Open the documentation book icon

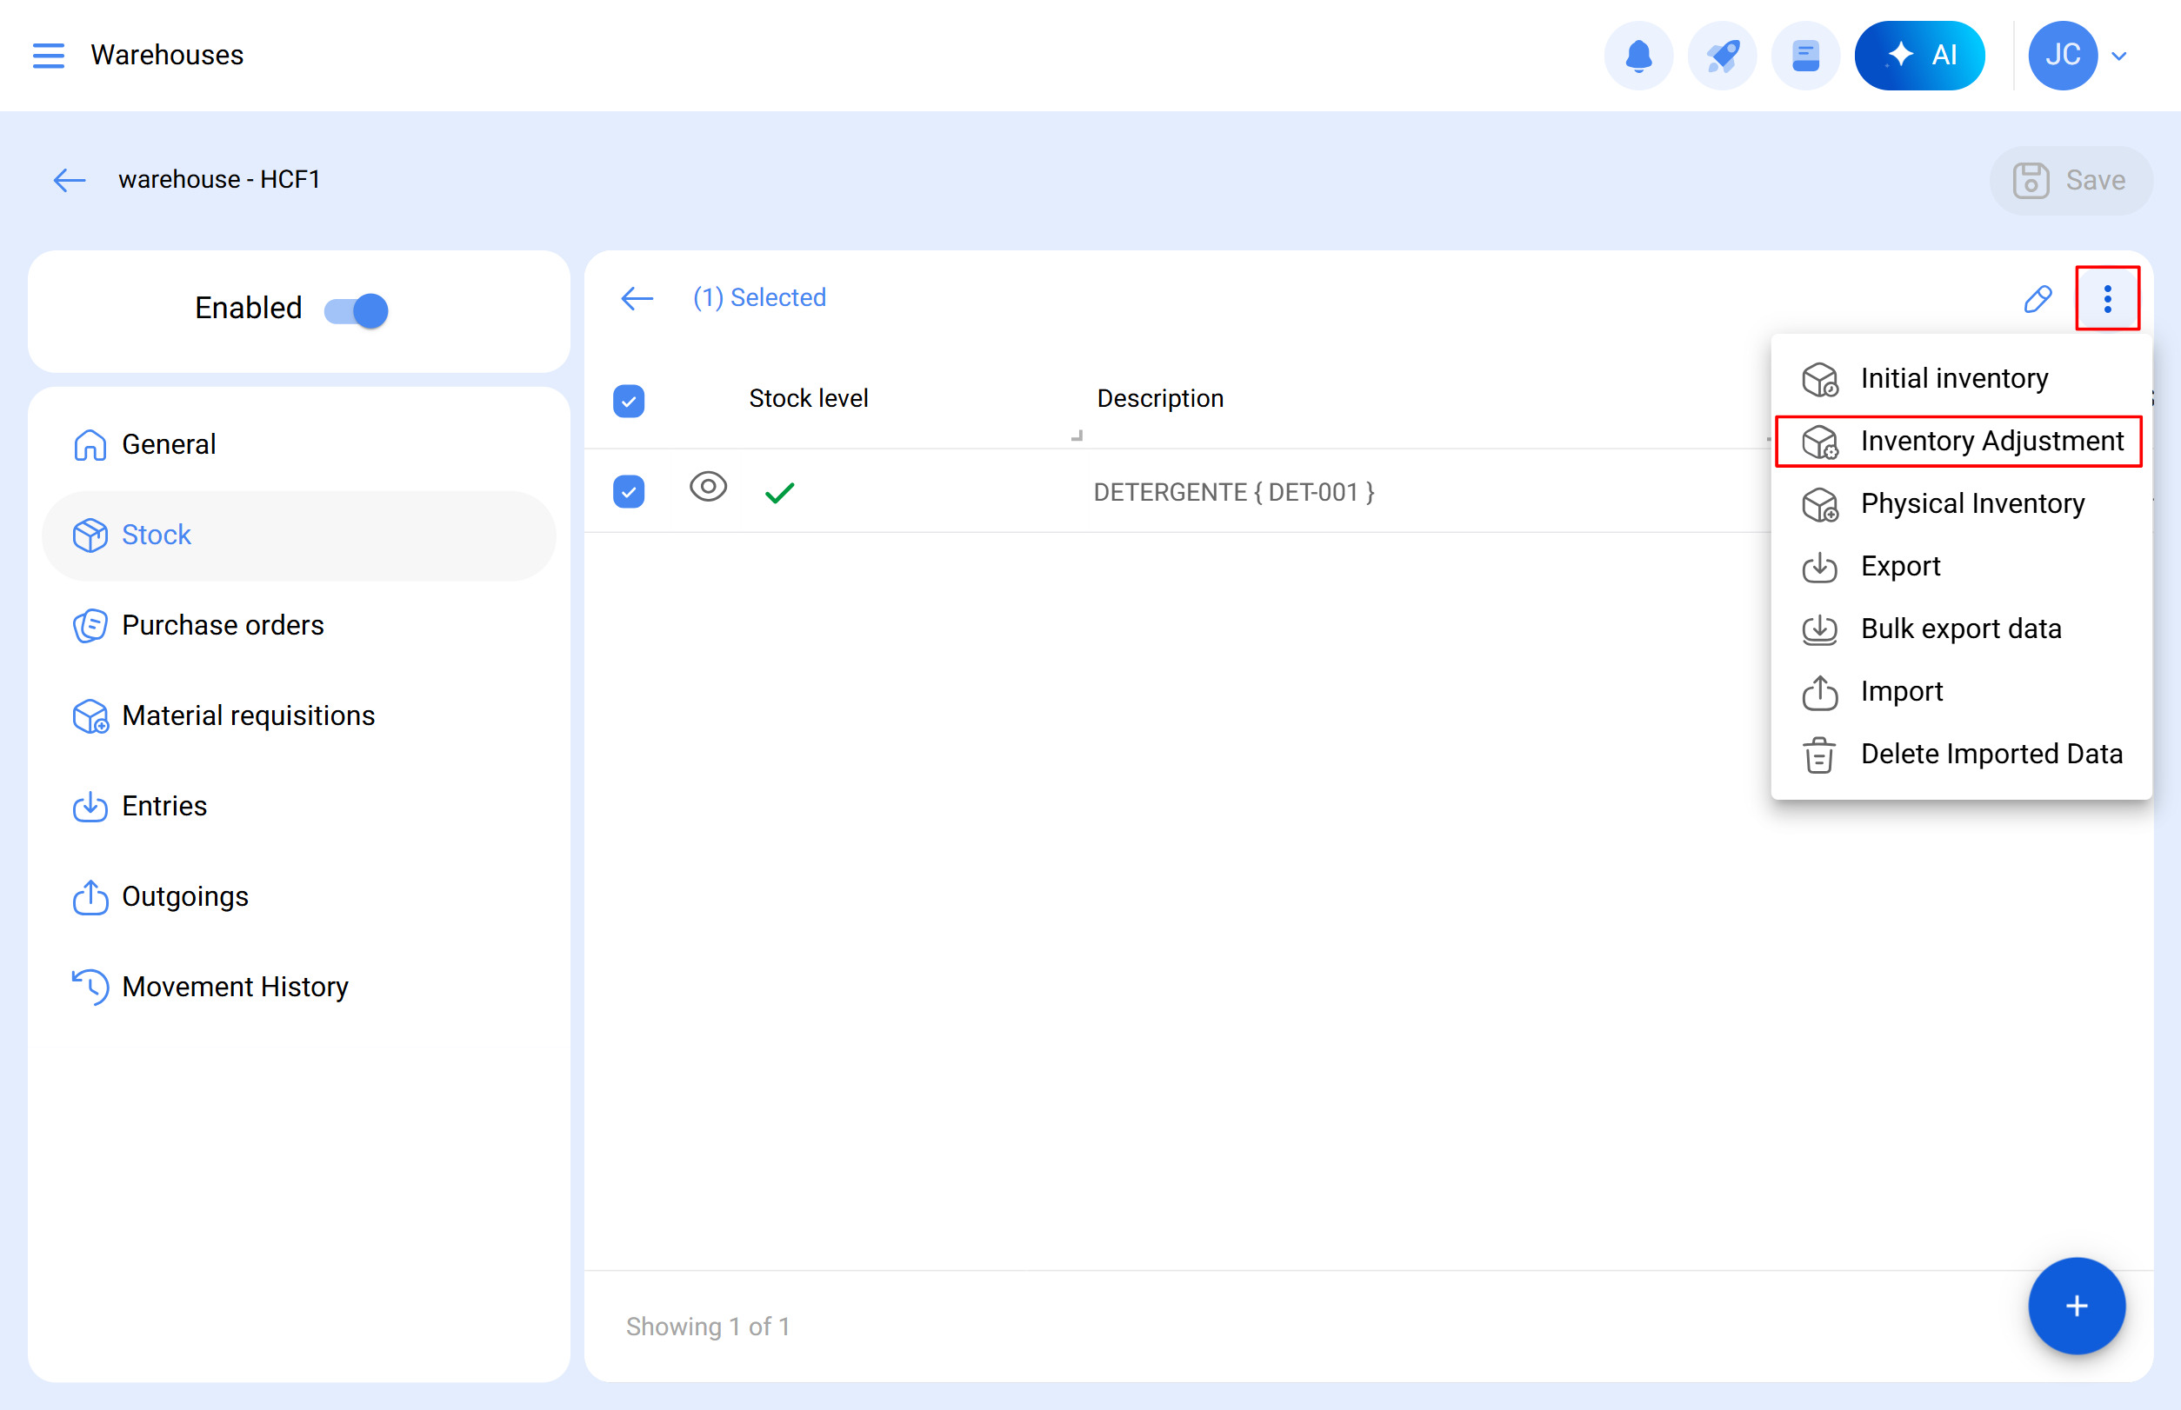[x=1804, y=55]
